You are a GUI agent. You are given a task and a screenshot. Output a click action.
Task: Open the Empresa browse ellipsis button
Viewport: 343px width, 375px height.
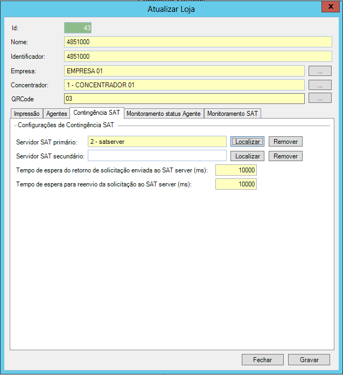coord(320,71)
